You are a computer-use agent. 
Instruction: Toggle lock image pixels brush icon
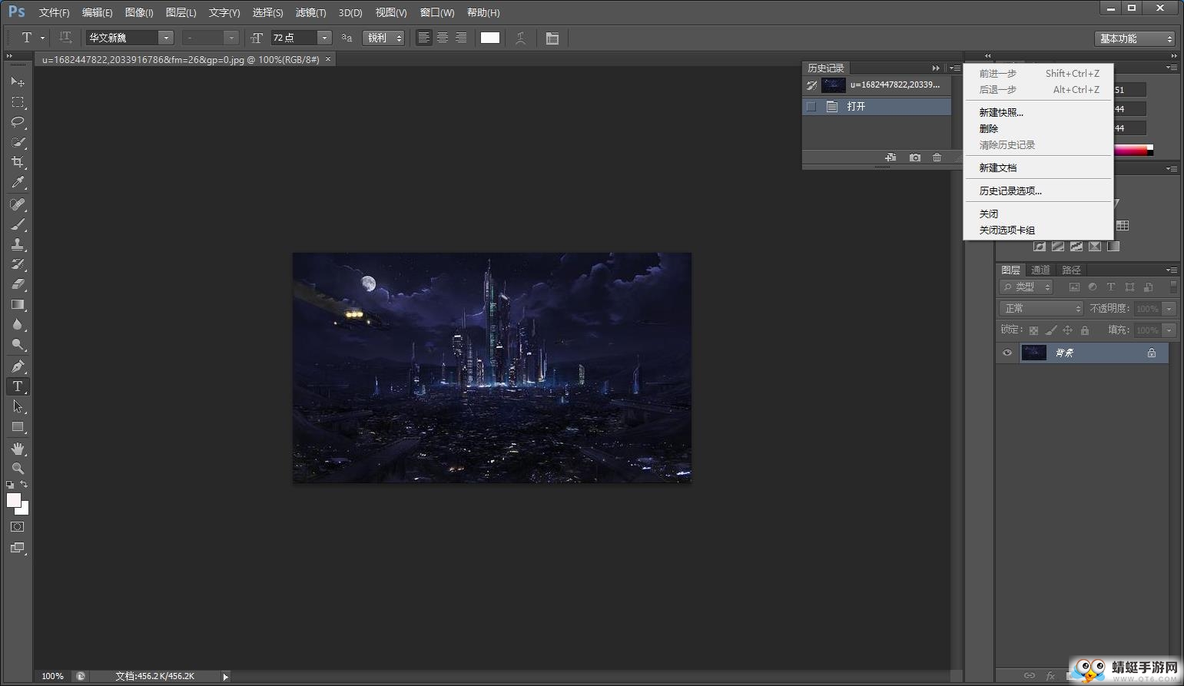[1050, 330]
